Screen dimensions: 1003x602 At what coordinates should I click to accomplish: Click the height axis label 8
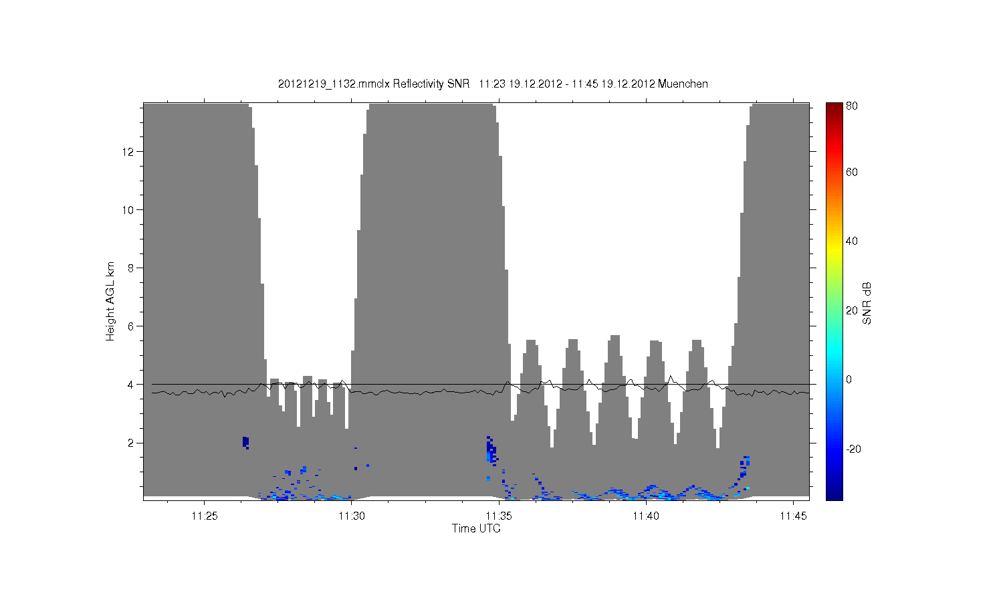(132, 268)
